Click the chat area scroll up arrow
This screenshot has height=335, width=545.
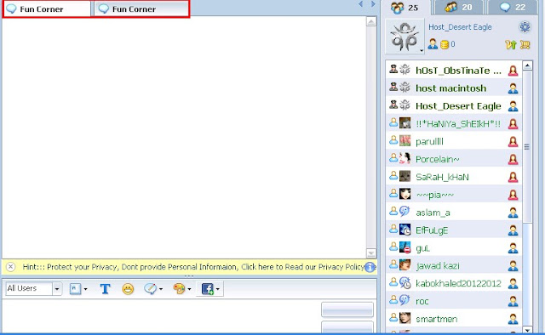point(371,22)
